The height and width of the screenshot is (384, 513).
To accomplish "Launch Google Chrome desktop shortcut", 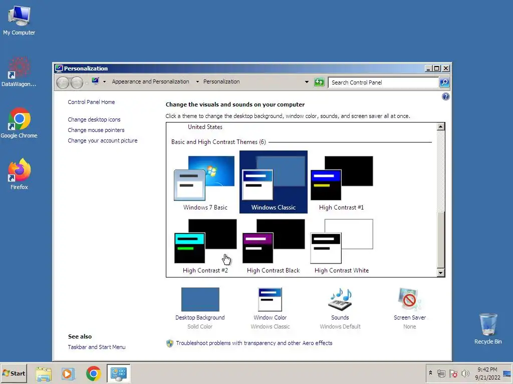I will point(19,123).
